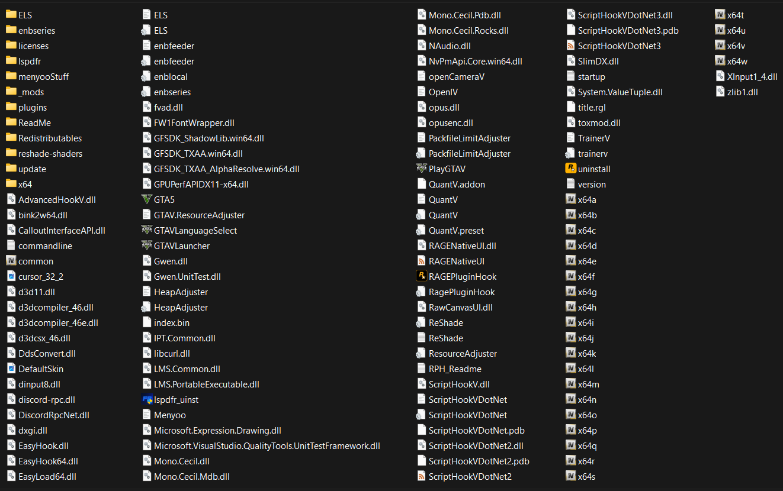The image size is (783, 491).
Task: Click the cursor_32_2 image file icon
Action: [x=11, y=276]
